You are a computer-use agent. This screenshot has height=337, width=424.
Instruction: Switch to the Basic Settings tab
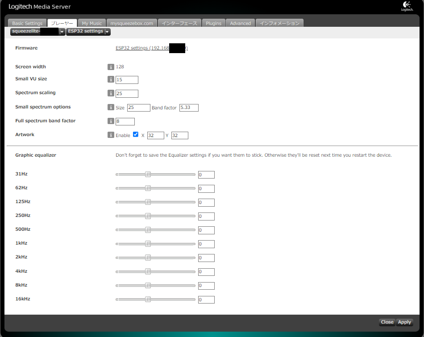click(27, 23)
